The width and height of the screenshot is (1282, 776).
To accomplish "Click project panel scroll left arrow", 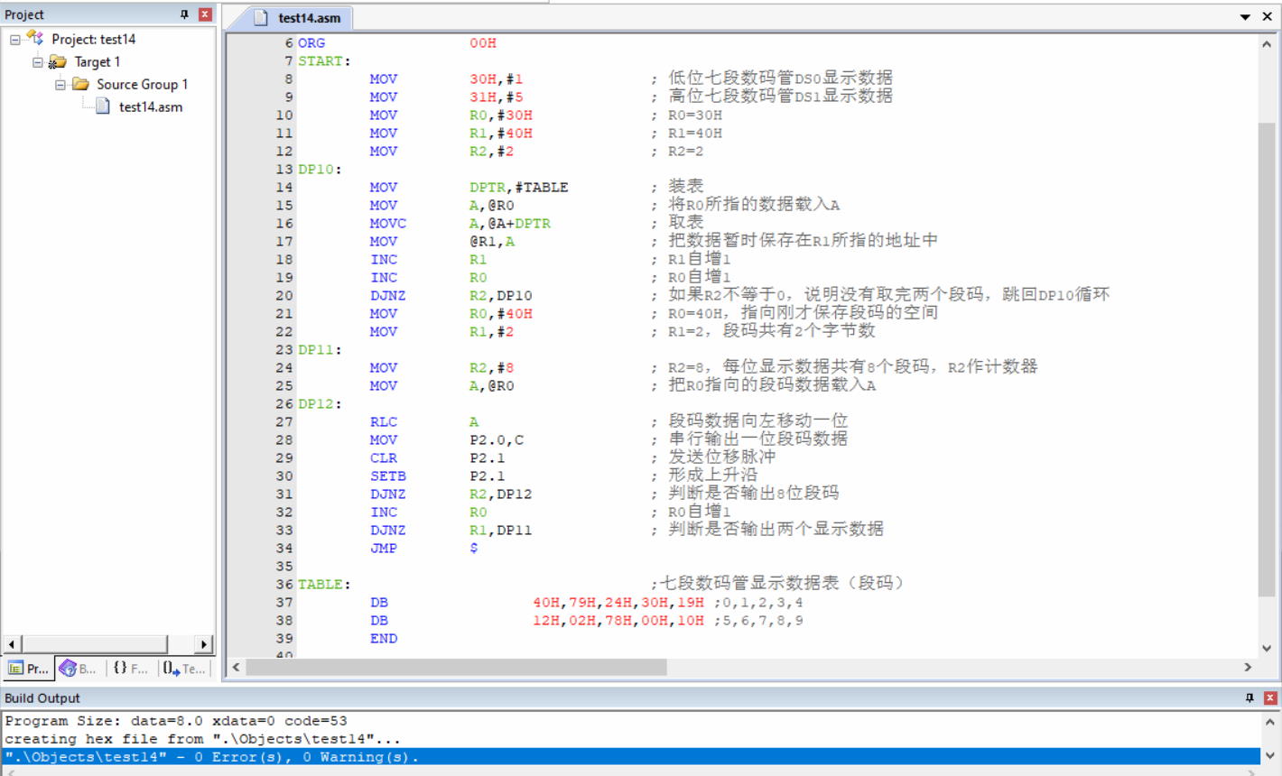I will 13,644.
